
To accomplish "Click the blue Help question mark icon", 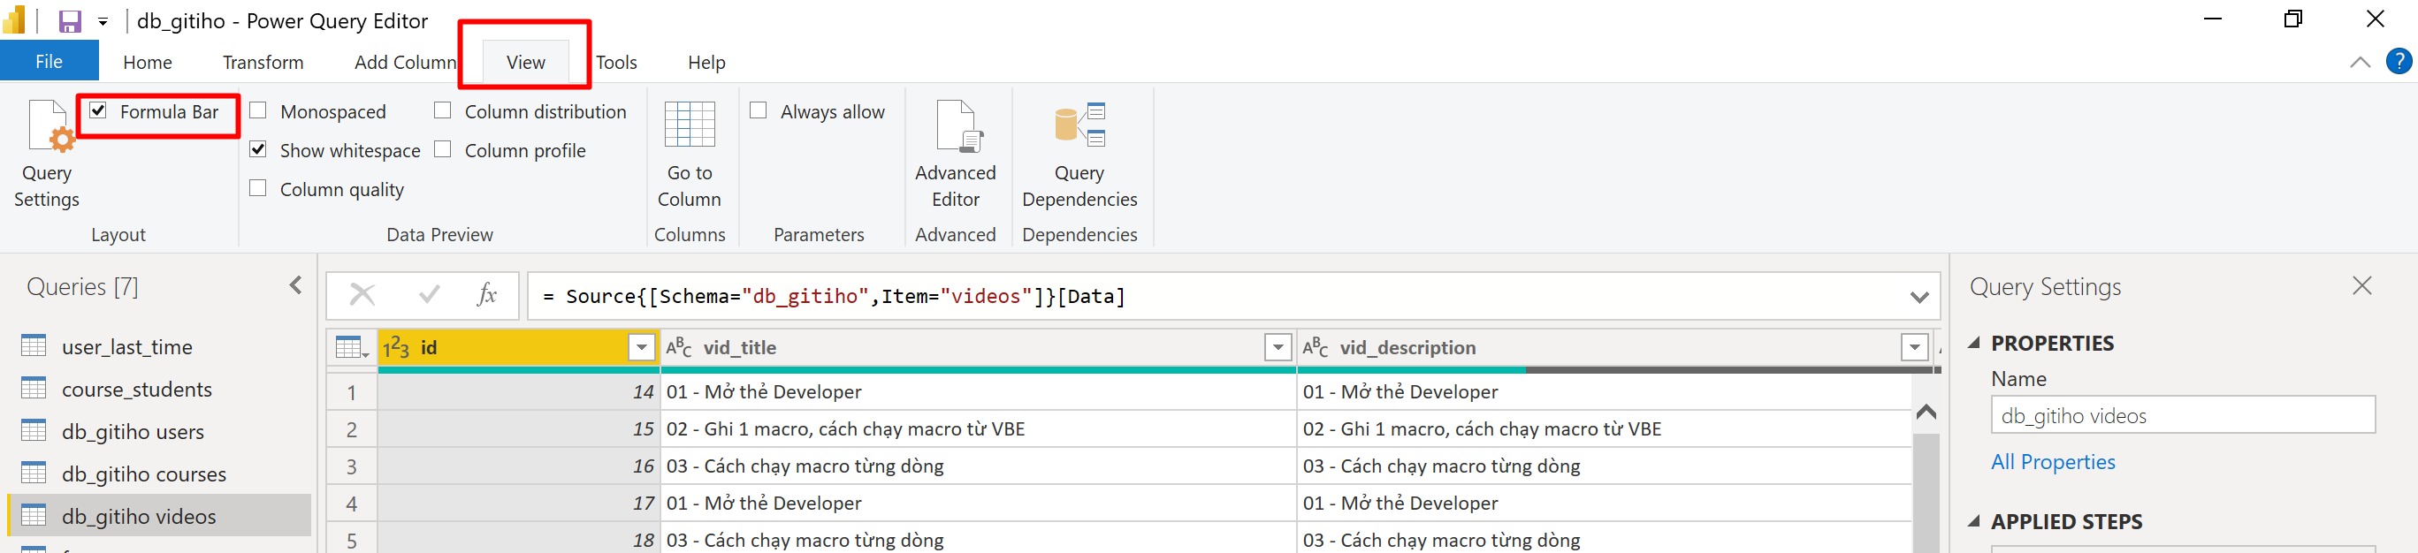I will (x=2399, y=62).
